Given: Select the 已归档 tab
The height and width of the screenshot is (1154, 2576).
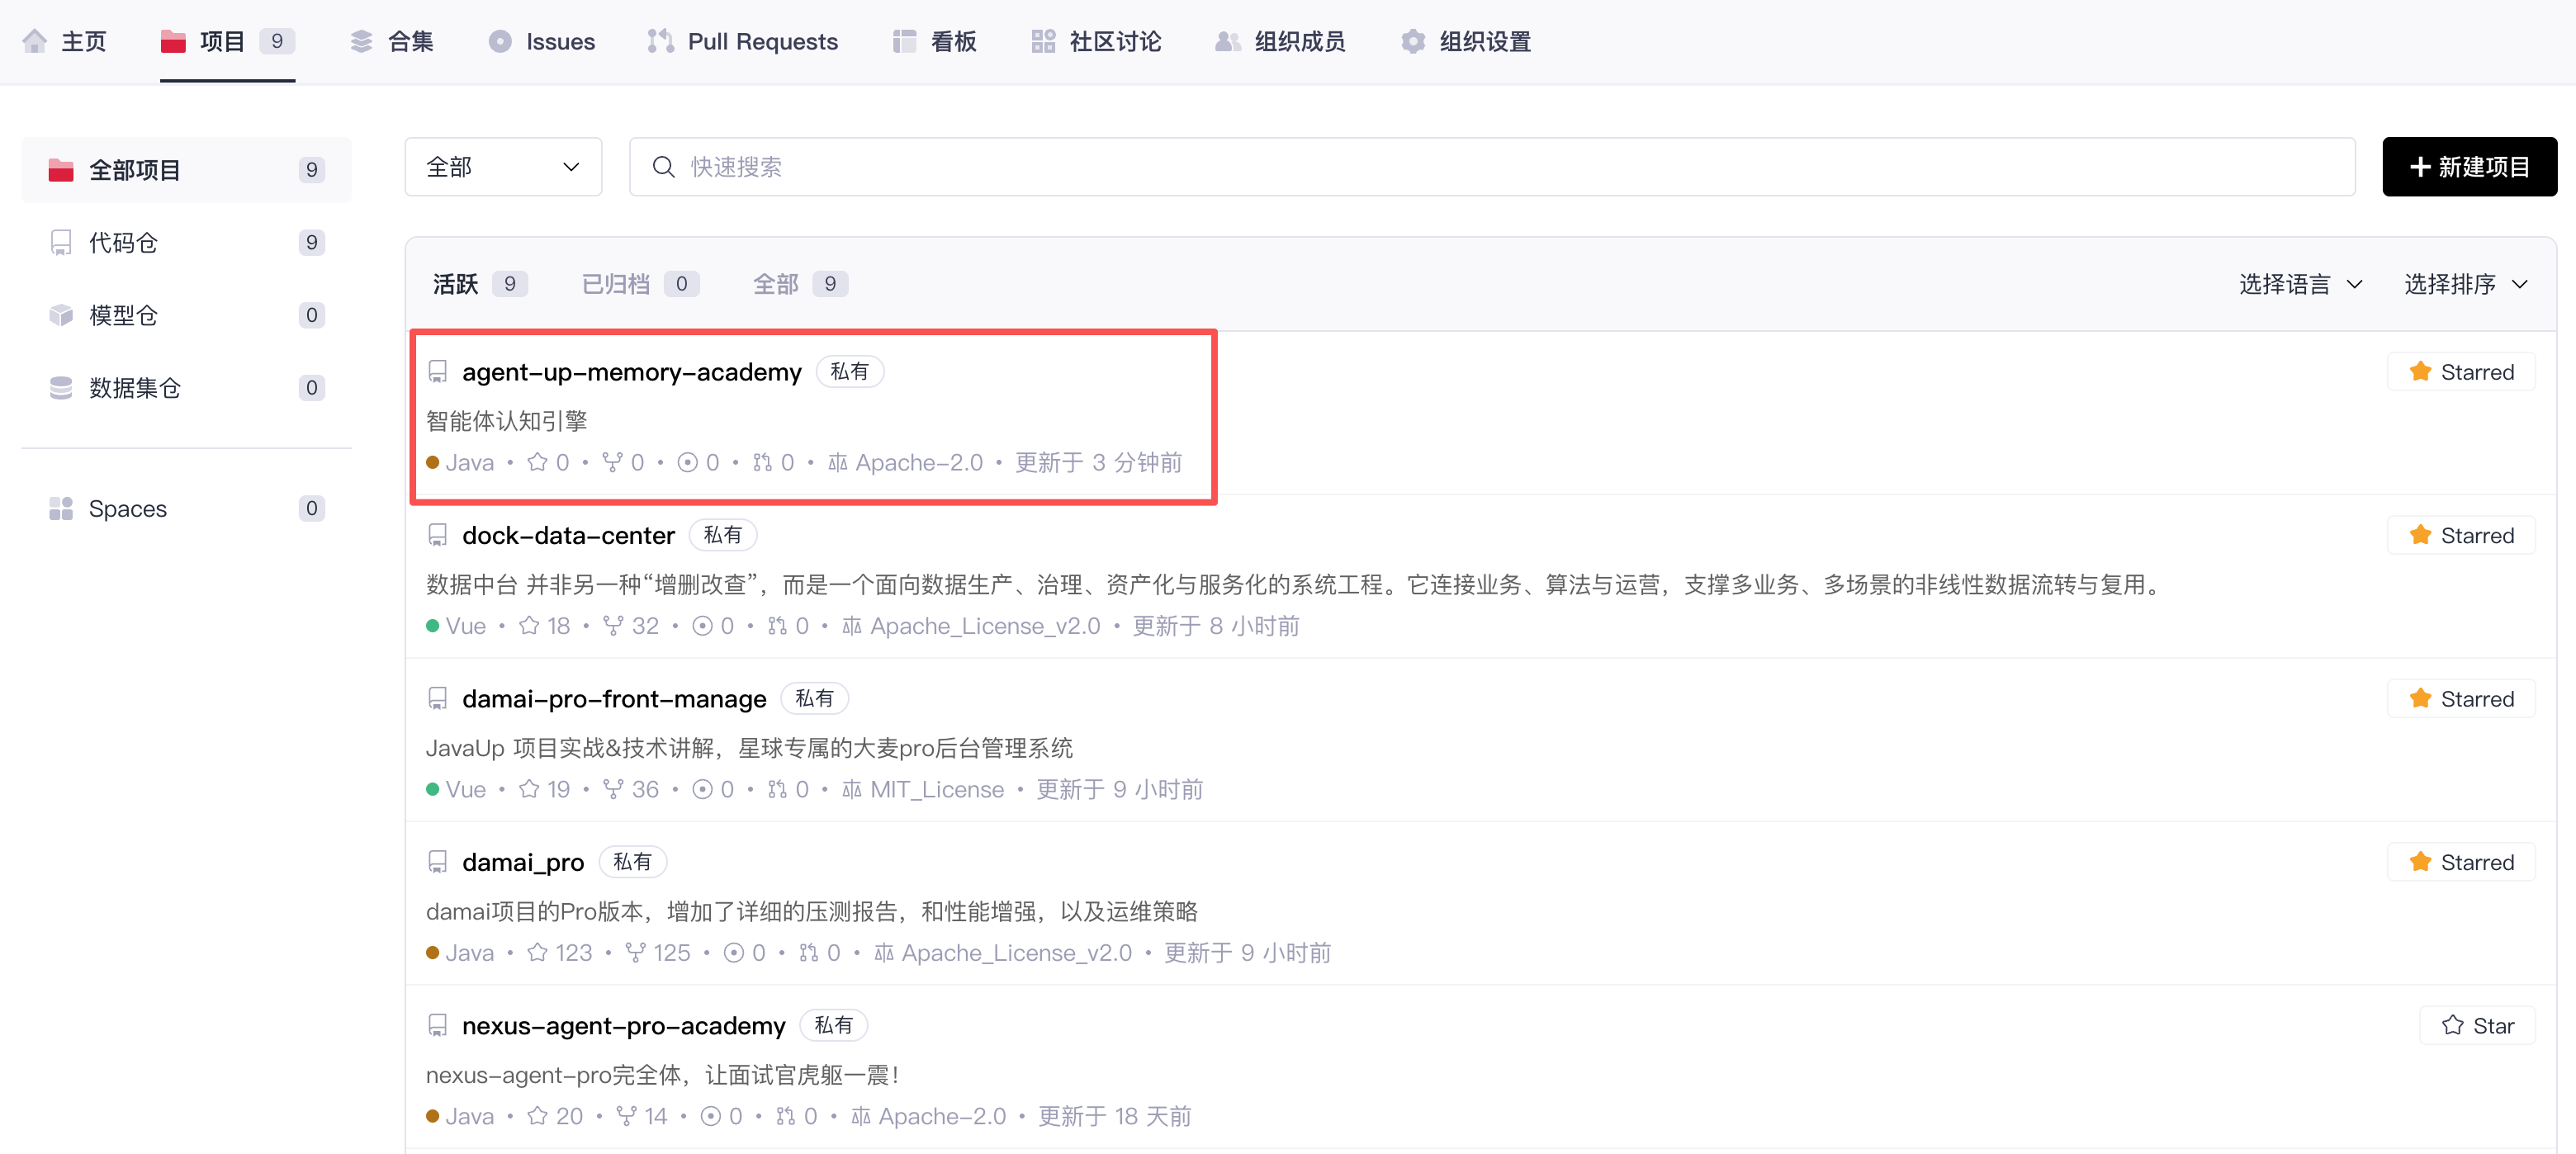Looking at the screenshot, I should pos(640,284).
